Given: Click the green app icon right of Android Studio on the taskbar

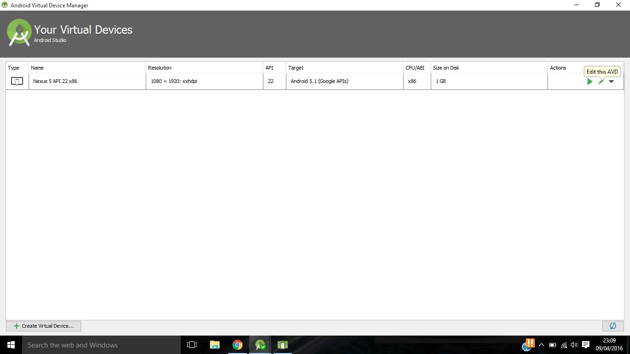Looking at the screenshot, I should [283, 345].
